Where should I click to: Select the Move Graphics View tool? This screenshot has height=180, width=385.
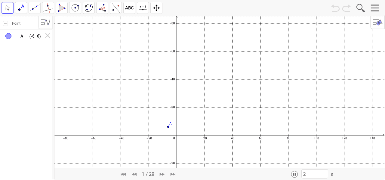point(156,8)
